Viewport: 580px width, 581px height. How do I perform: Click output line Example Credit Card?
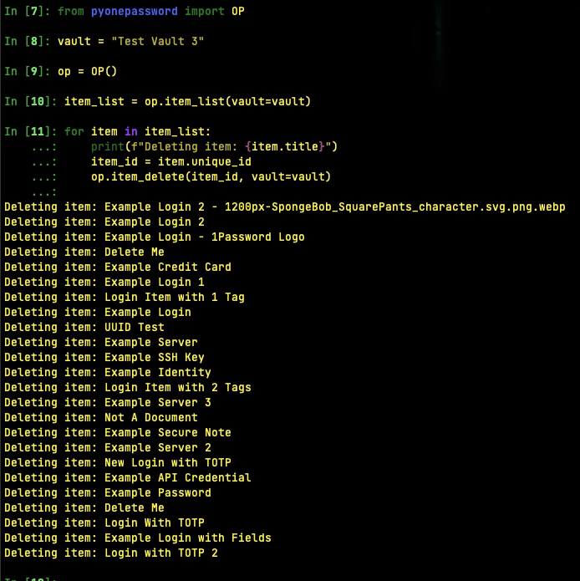click(x=118, y=268)
